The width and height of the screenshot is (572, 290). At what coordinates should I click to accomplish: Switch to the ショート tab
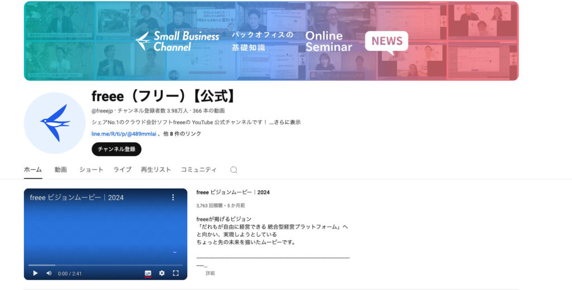pyautogui.click(x=91, y=170)
